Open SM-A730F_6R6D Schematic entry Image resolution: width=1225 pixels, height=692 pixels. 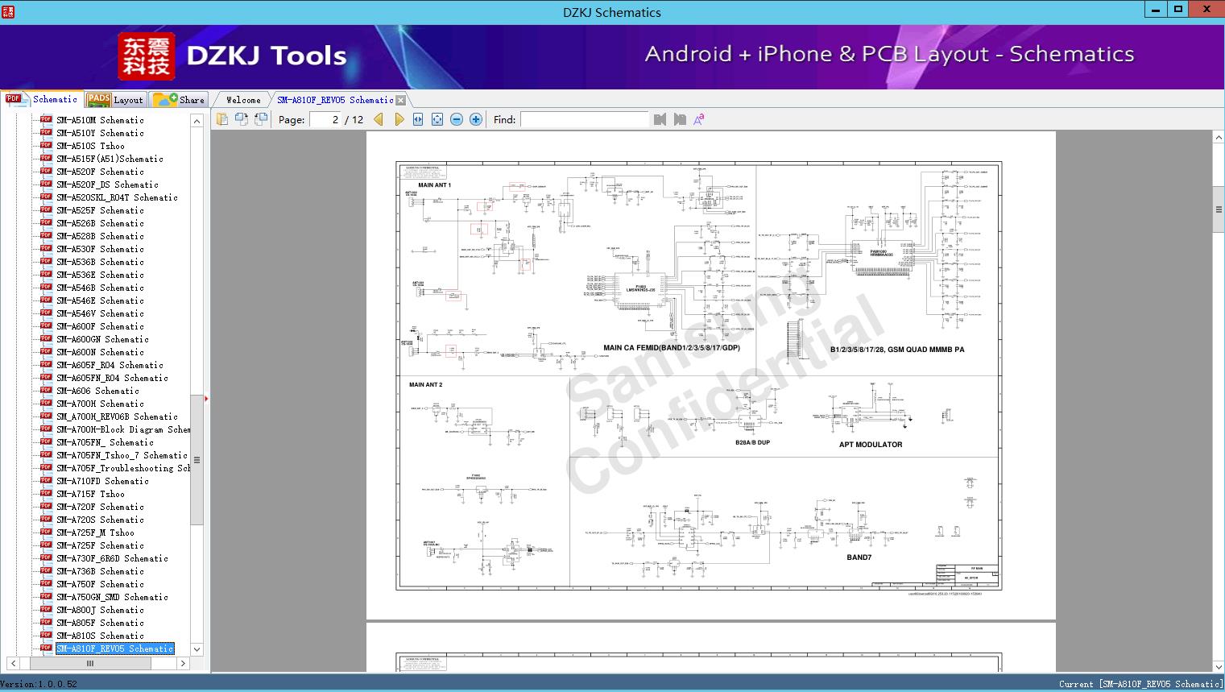[112, 558]
